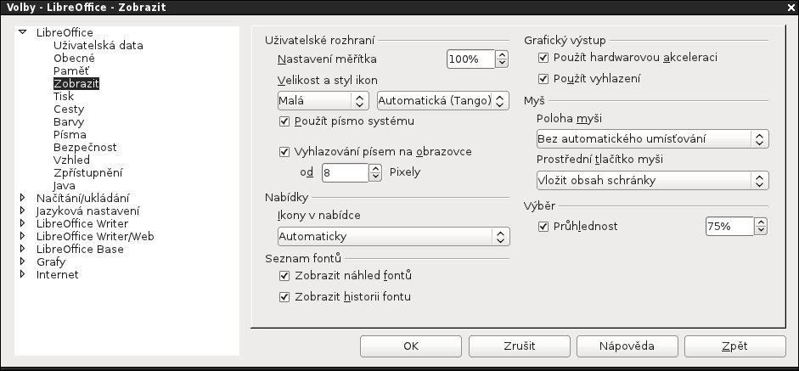Increase the font smoothing pixel value
Viewport: 799px width, 371px height.
375,168
